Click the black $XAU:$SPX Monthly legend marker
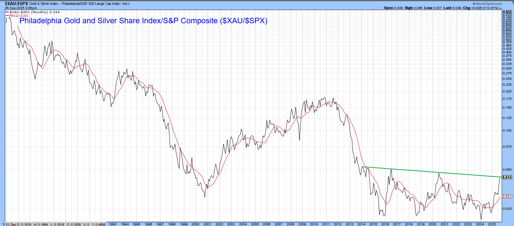 pos(7,12)
